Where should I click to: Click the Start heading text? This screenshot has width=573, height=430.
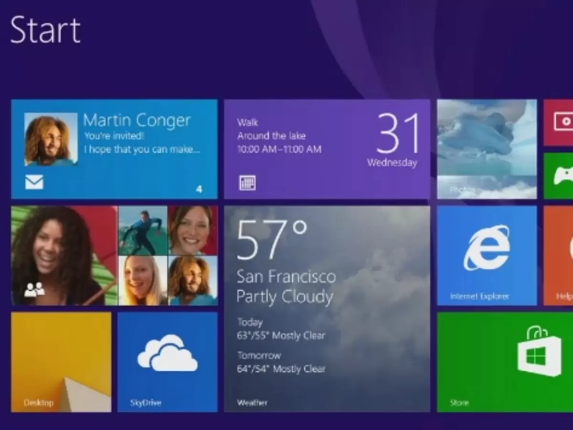point(45,30)
